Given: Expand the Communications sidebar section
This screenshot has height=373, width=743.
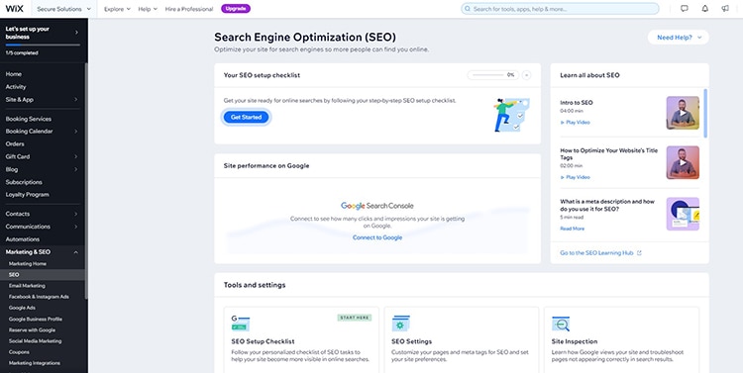Looking at the screenshot, I should click(76, 227).
